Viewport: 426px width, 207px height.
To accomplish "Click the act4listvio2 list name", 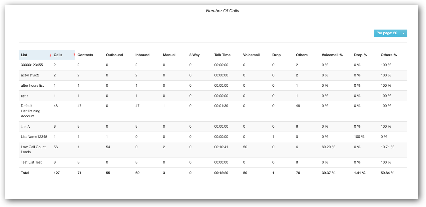I will (x=29, y=75).
